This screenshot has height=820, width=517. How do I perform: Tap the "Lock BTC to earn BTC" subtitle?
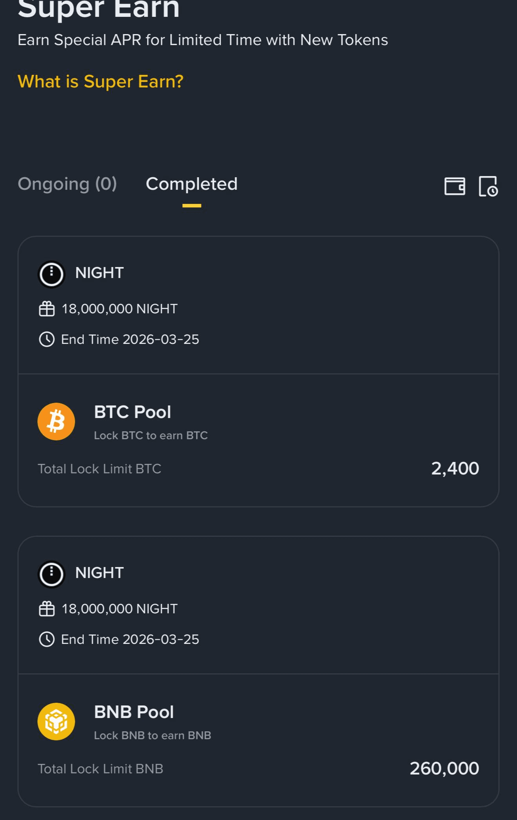coord(151,436)
